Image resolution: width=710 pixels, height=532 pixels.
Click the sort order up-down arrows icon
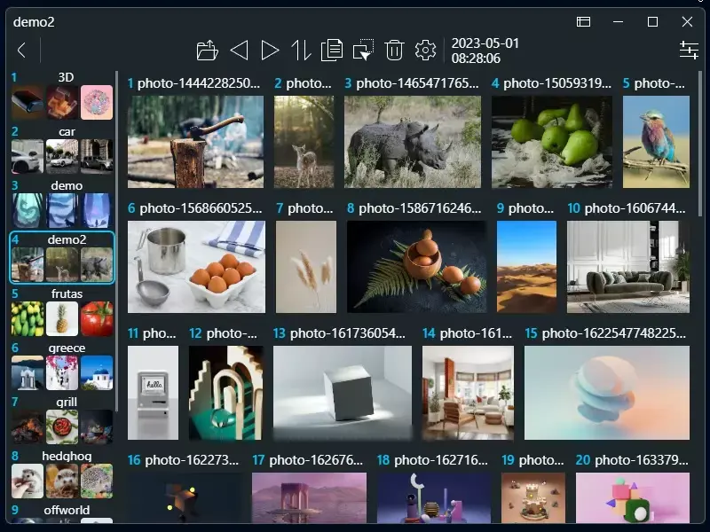(x=301, y=51)
